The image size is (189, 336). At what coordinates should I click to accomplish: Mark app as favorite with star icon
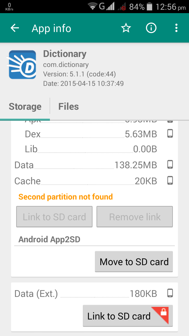[126, 28]
